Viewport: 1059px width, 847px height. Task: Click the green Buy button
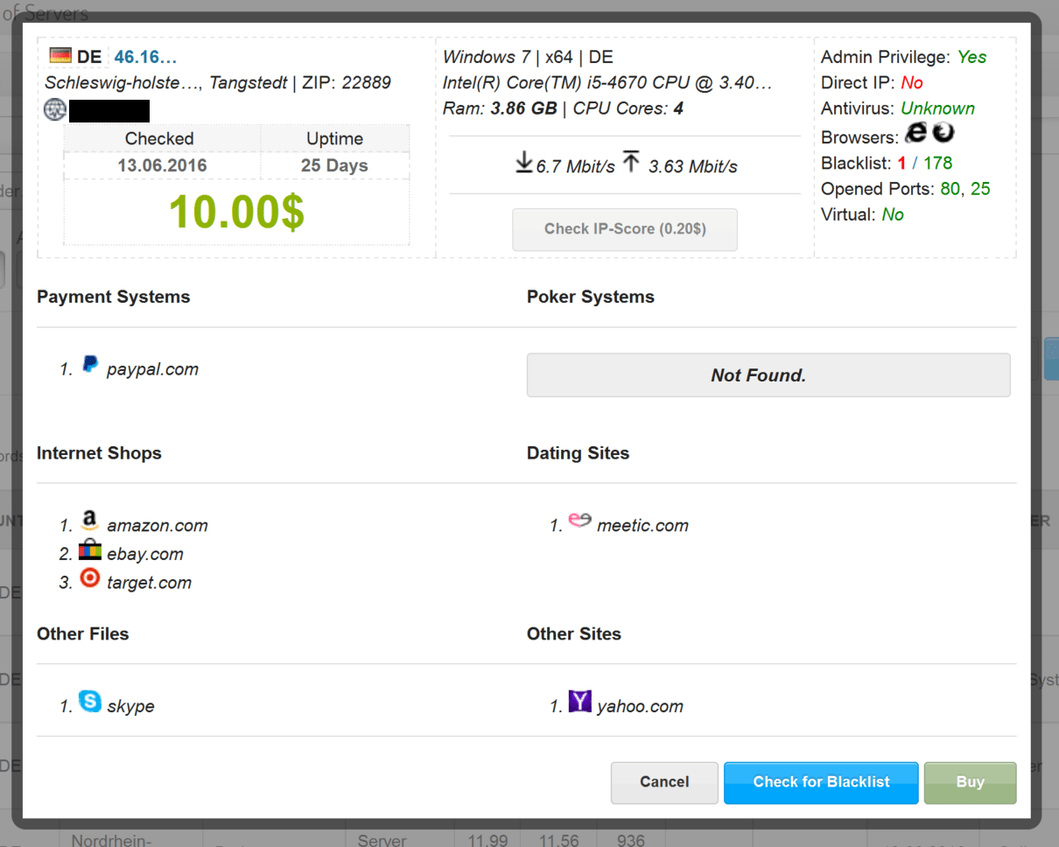970,782
